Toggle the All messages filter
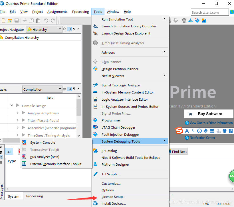This screenshot has height=207, width=234. [x=9, y=152]
